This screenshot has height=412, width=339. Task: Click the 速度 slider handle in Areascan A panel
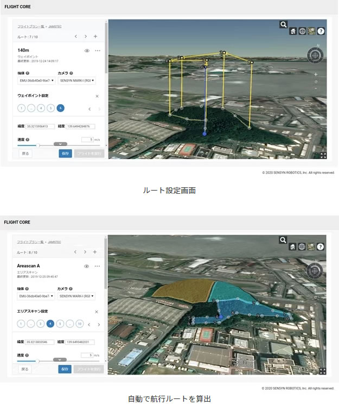coord(37,361)
